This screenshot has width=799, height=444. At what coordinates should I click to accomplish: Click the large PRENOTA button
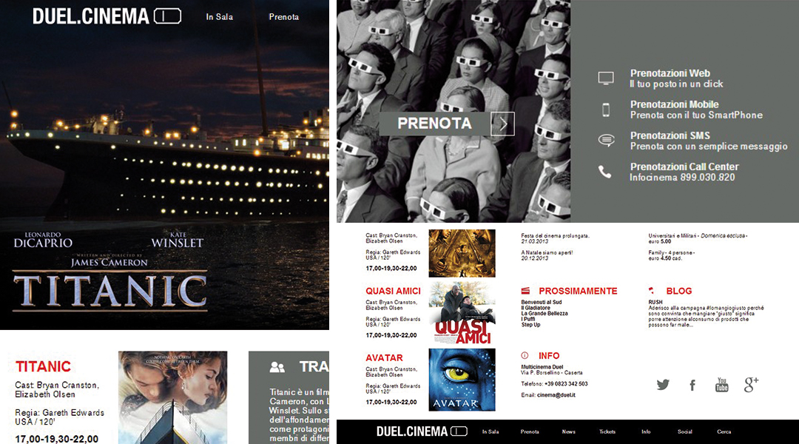pyautogui.click(x=435, y=124)
